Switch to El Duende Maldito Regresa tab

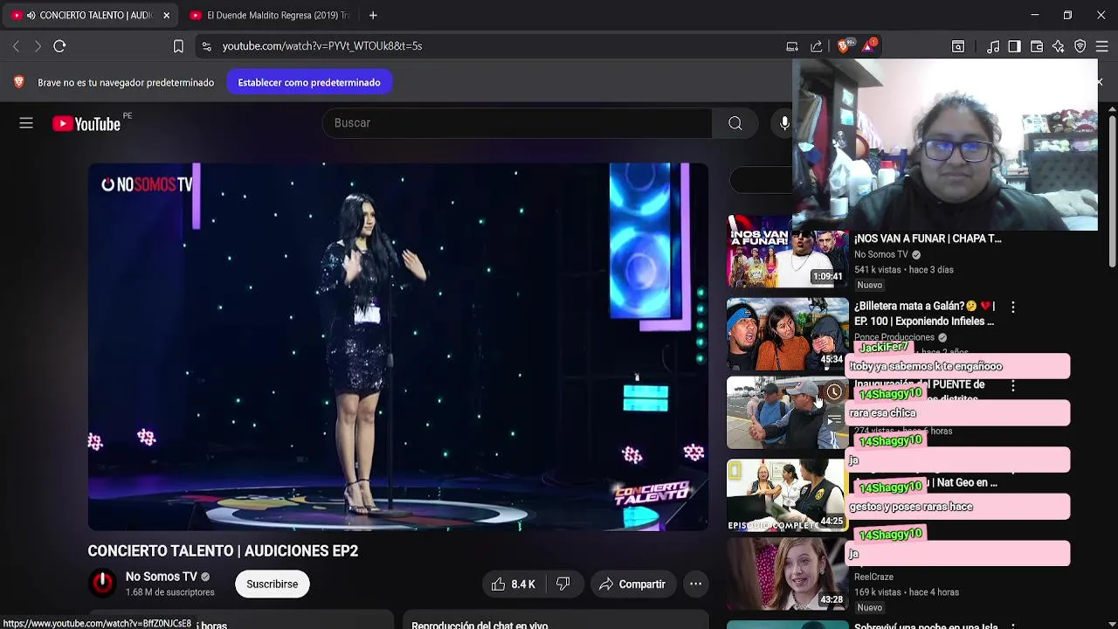[x=269, y=15]
